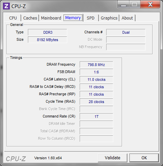Image resolution: width=163 pixels, height=166 pixels.
Task: Show the About tab
Action: point(127,18)
